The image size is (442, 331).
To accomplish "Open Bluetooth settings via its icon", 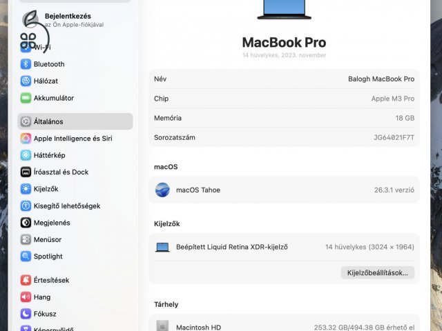I will pos(26,64).
